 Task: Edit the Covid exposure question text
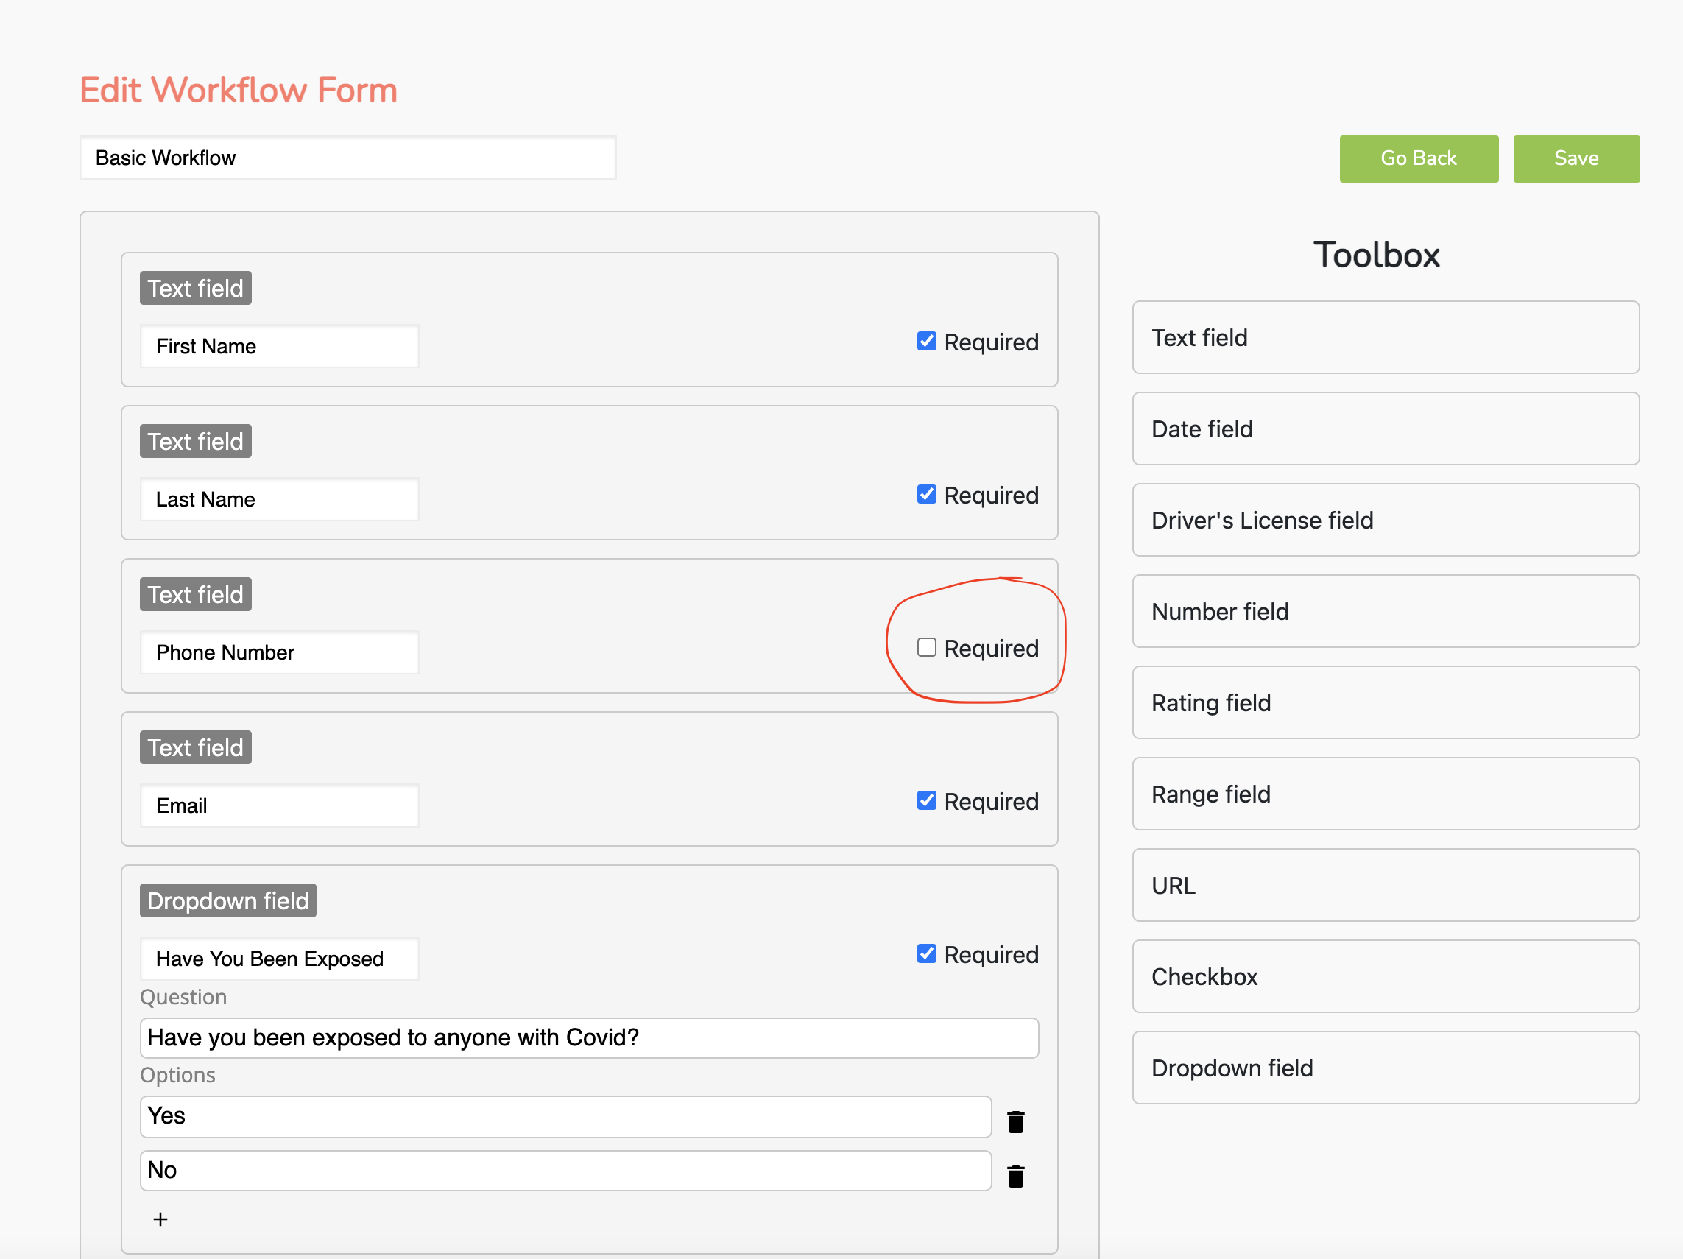[589, 1037]
